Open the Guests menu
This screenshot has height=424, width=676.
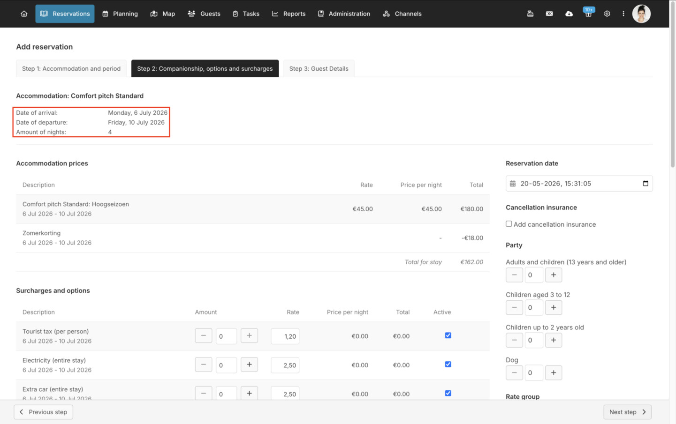[x=204, y=14]
